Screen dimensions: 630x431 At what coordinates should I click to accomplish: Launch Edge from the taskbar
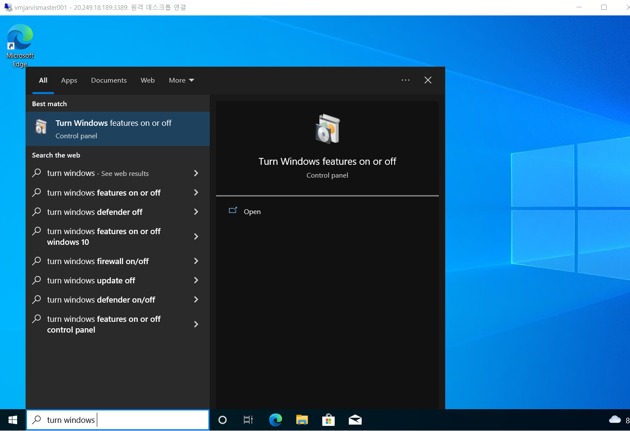tap(276, 420)
